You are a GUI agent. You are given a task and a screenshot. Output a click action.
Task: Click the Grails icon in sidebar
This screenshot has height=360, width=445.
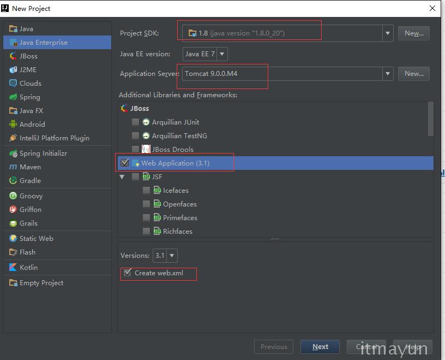pyautogui.click(x=13, y=223)
